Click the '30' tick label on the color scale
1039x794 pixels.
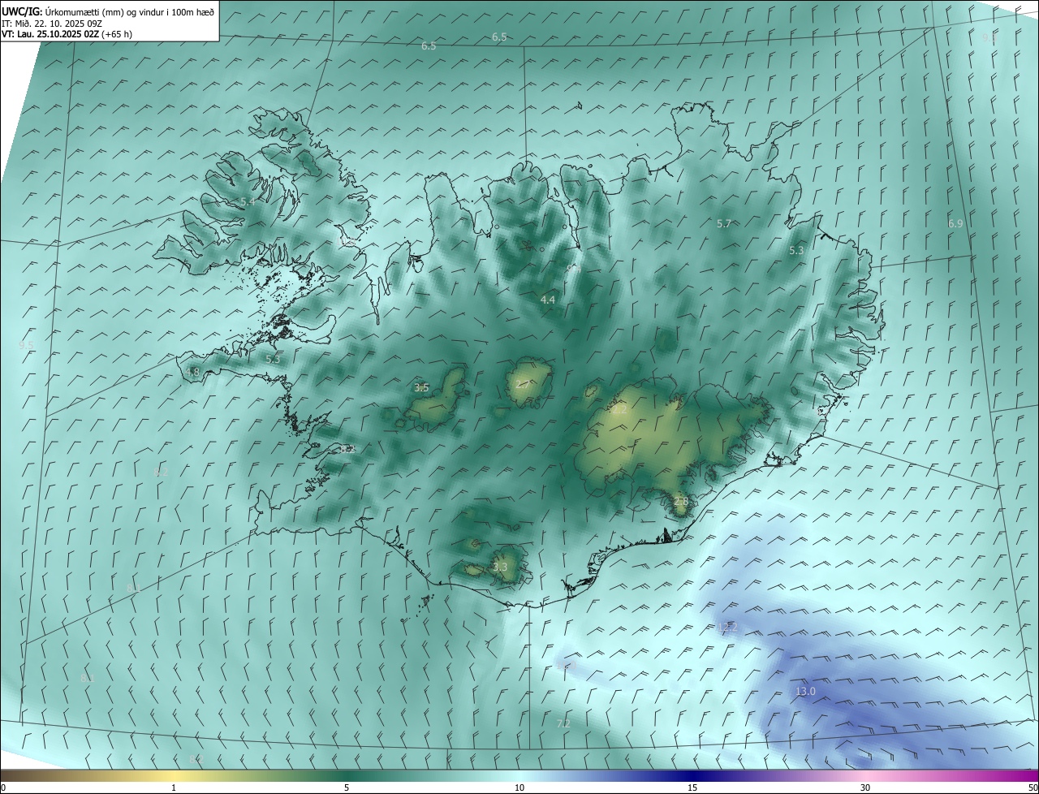(x=865, y=788)
